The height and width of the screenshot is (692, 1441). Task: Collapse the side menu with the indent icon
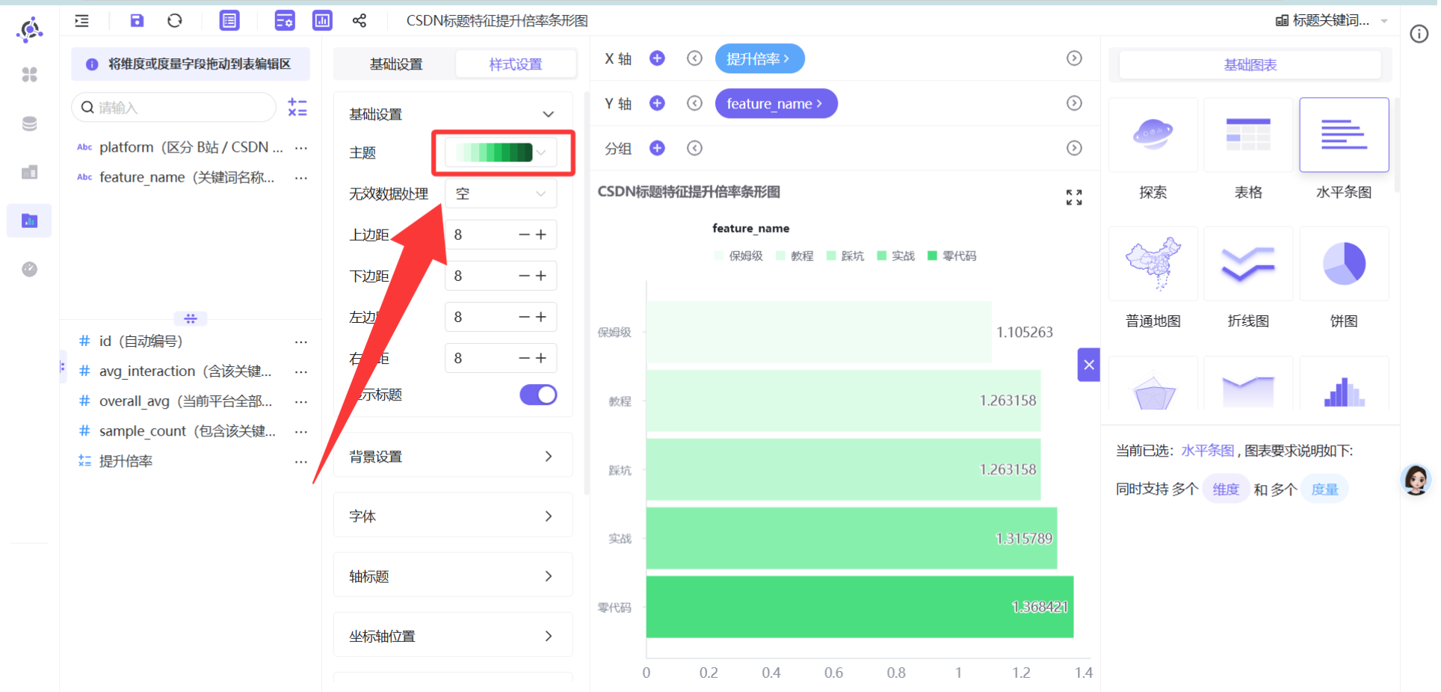(x=82, y=21)
